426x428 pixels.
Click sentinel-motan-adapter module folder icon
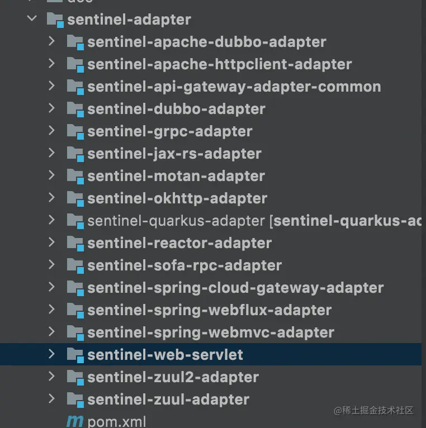point(75,177)
